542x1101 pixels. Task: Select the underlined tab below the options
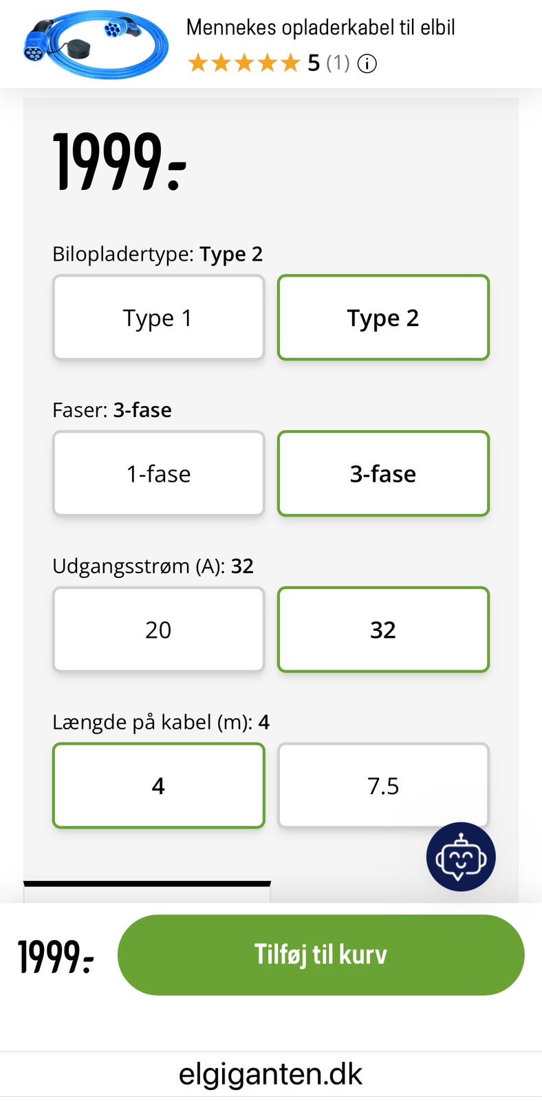147,891
